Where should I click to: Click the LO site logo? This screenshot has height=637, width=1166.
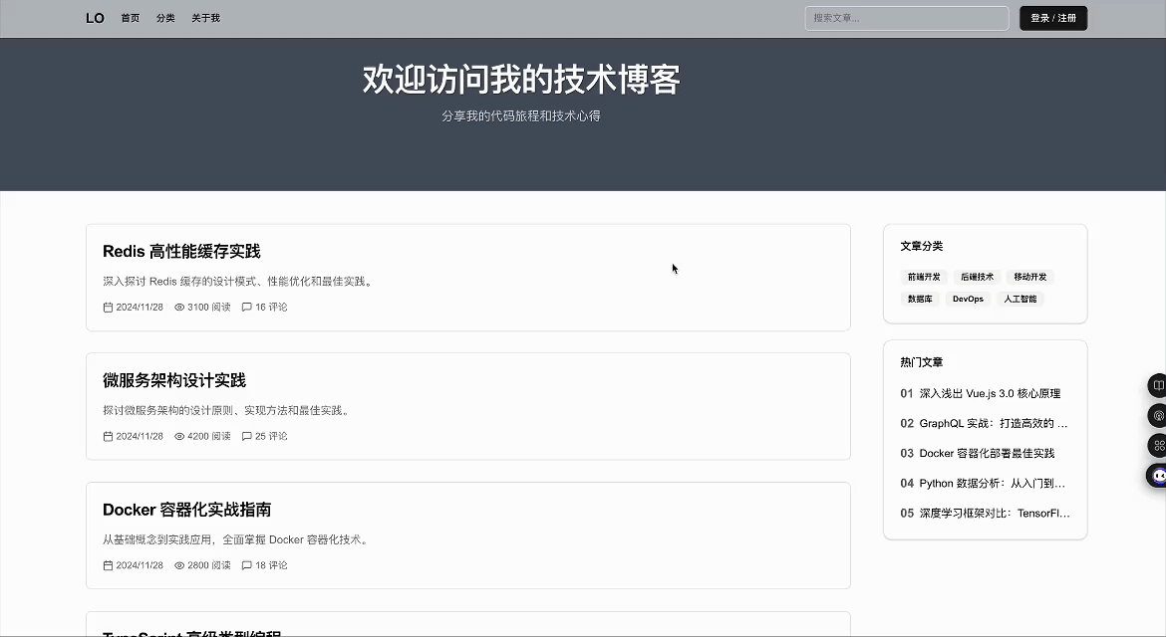tap(96, 18)
